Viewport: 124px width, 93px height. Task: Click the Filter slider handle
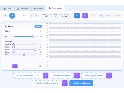point(35,50)
